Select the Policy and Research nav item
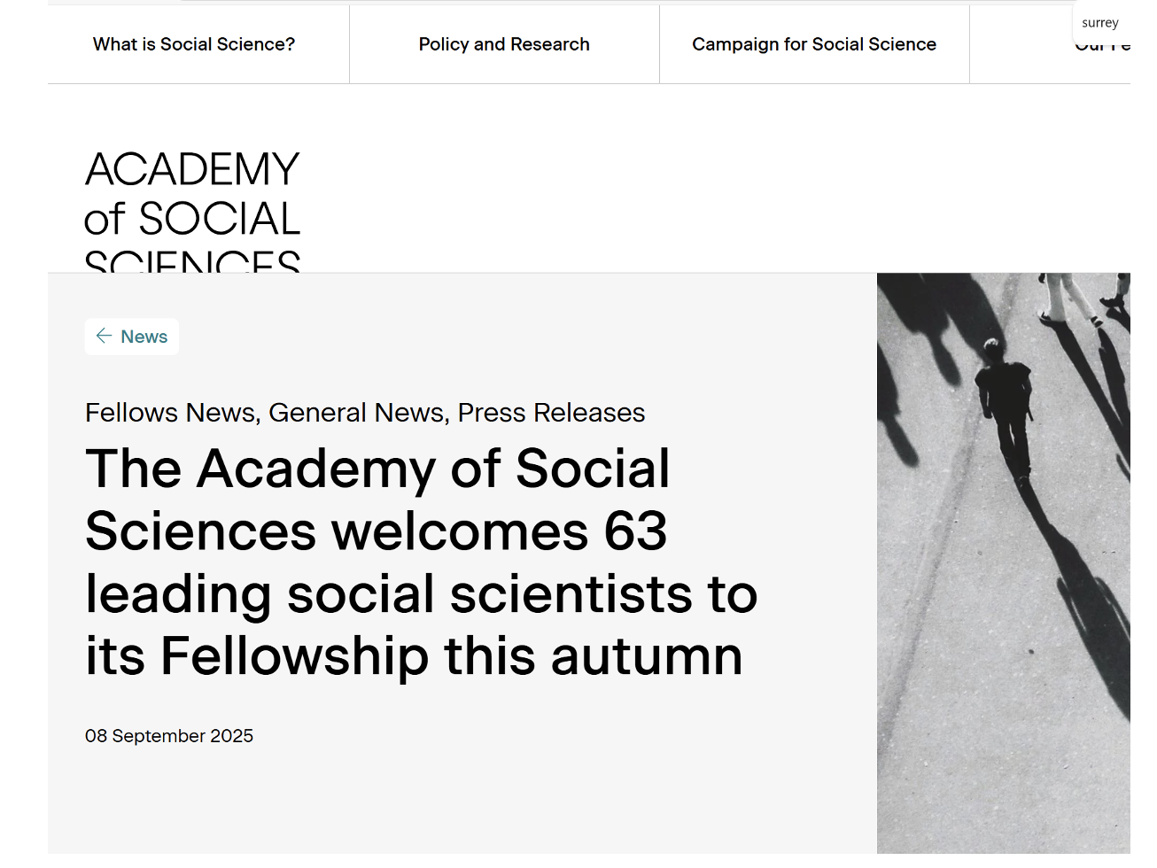The height and width of the screenshot is (868, 1157). [504, 44]
